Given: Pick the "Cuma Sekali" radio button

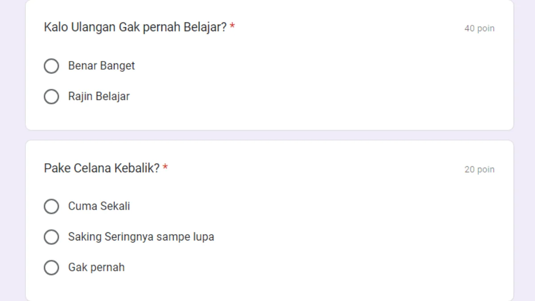Looking at the screenshot, I should (x=51, y=206).
